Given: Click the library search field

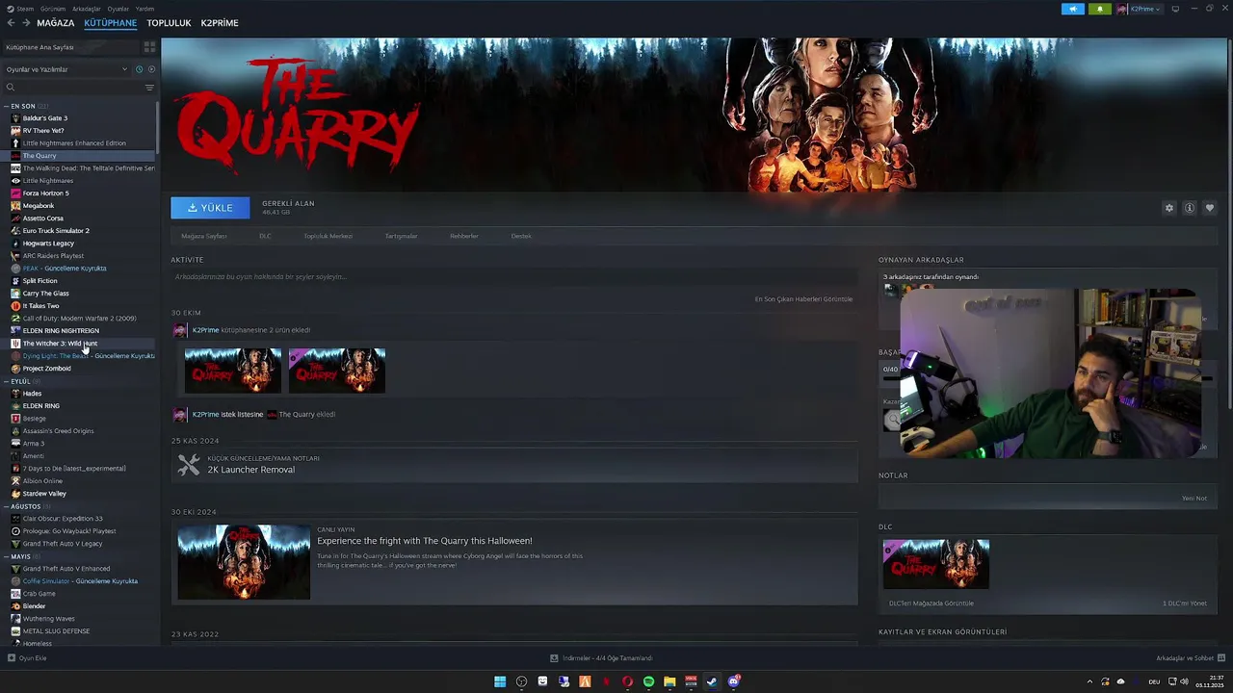Looking at the screenshot, I should tap(72, 88).
